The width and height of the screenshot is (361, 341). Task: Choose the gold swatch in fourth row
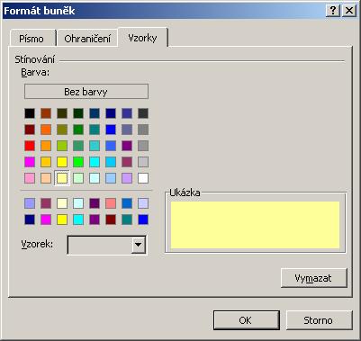[46, 162]
